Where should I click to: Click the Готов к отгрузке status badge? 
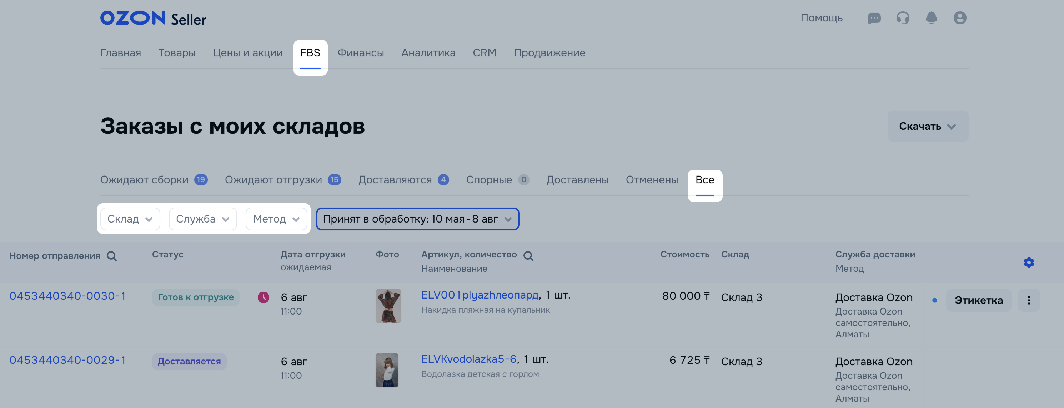195,297
